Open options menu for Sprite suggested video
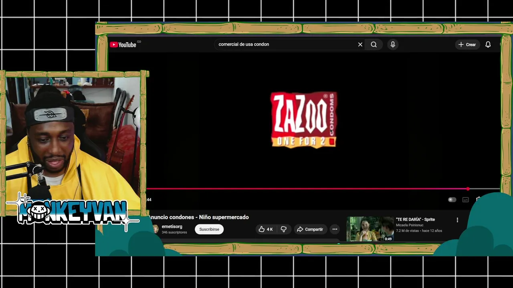 pos(457,220)
